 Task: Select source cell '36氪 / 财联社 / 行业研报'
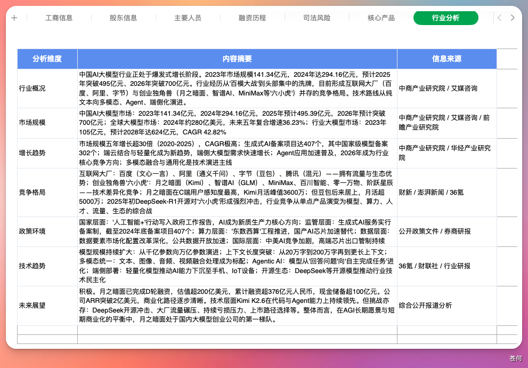447,266
